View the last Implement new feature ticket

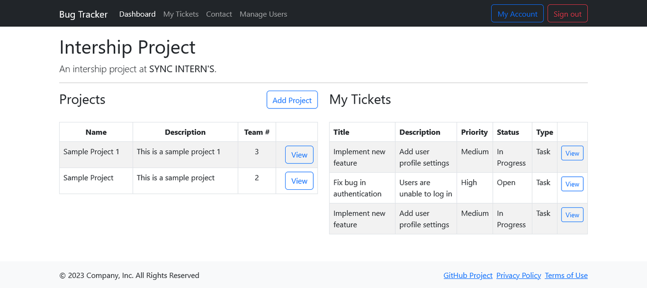572,215
